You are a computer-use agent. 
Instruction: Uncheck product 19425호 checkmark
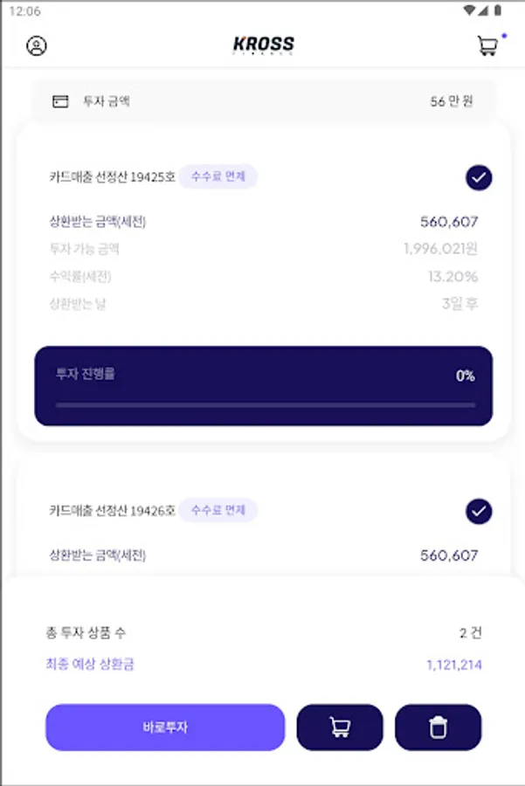click(x=479, y=178)
